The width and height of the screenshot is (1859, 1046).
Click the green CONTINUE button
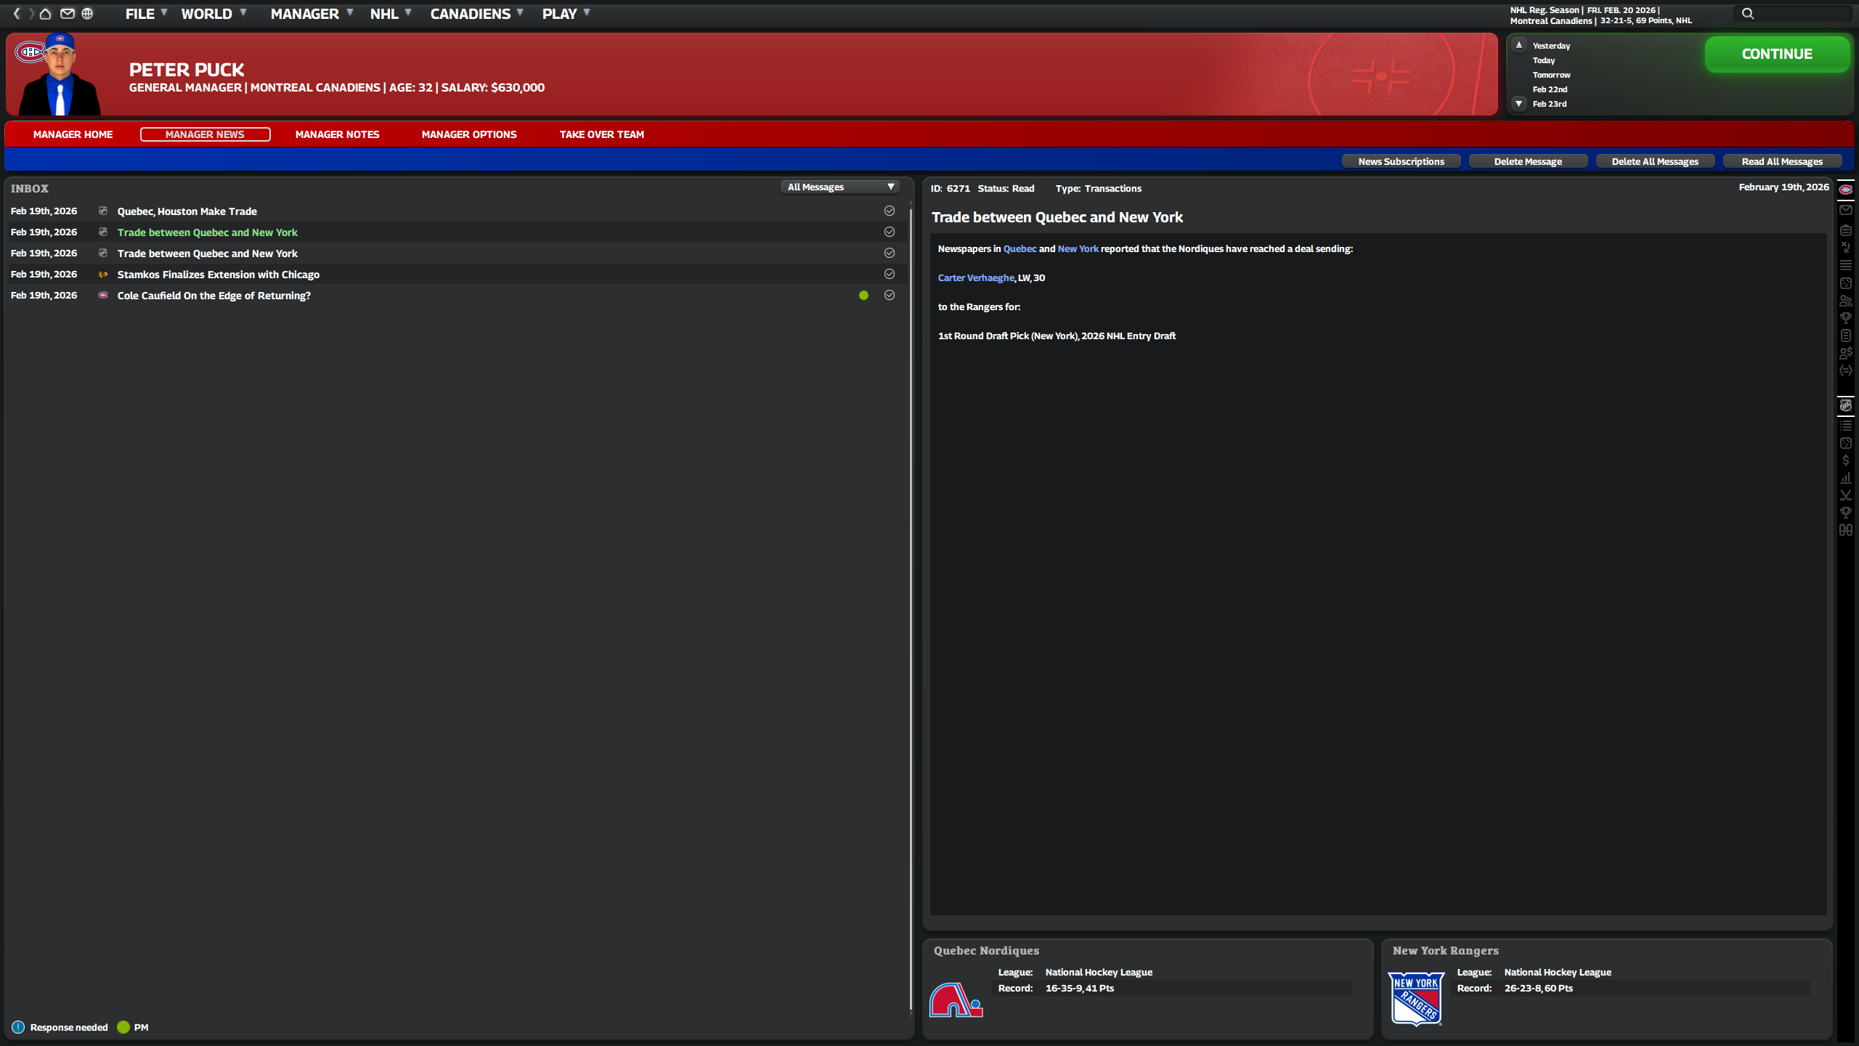[x=1777, y=54]
